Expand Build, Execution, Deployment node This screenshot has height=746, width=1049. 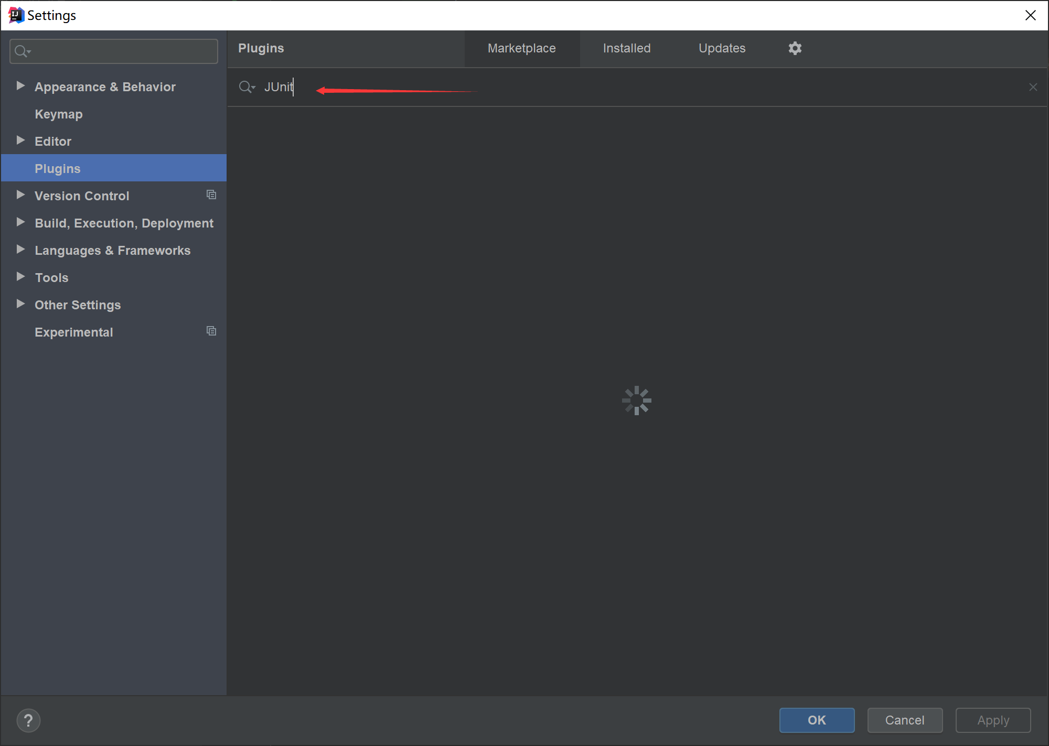(x=20, y=222)
